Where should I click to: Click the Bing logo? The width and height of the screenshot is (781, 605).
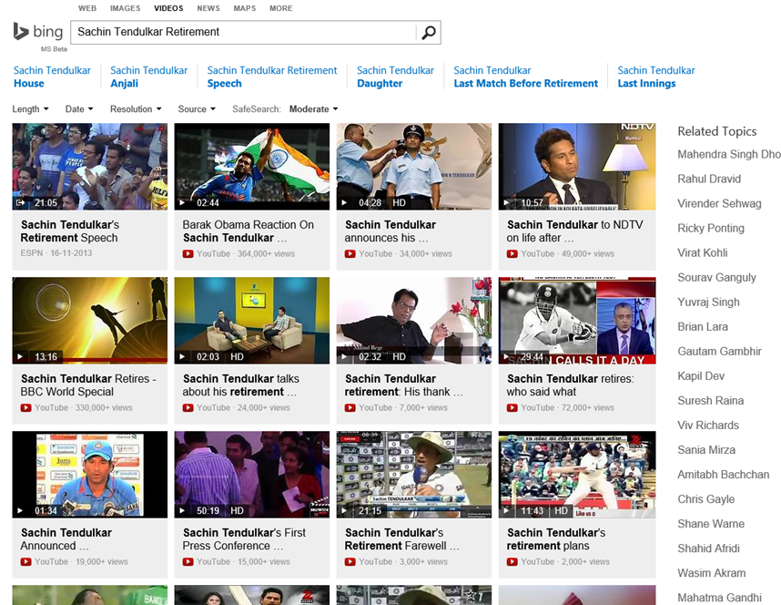tap(38, 32)
